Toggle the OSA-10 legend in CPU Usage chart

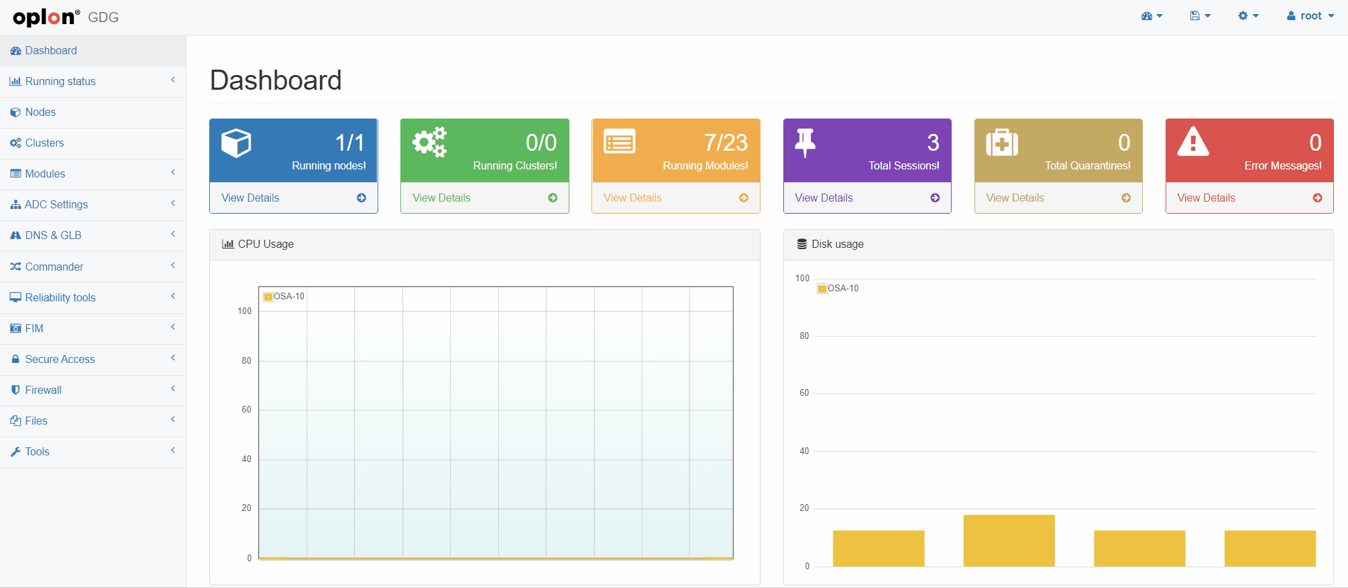[284, 296]
